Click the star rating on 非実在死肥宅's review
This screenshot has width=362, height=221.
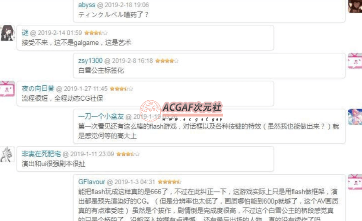[x=128, y=154]
